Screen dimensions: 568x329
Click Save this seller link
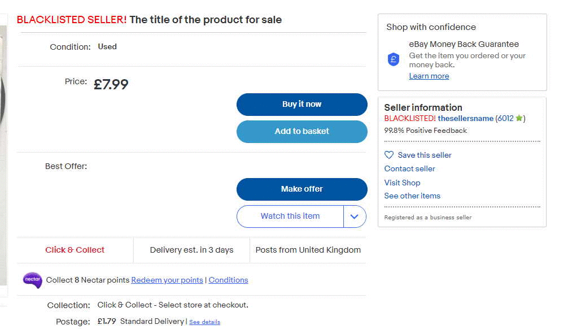[x=425, y=155]
